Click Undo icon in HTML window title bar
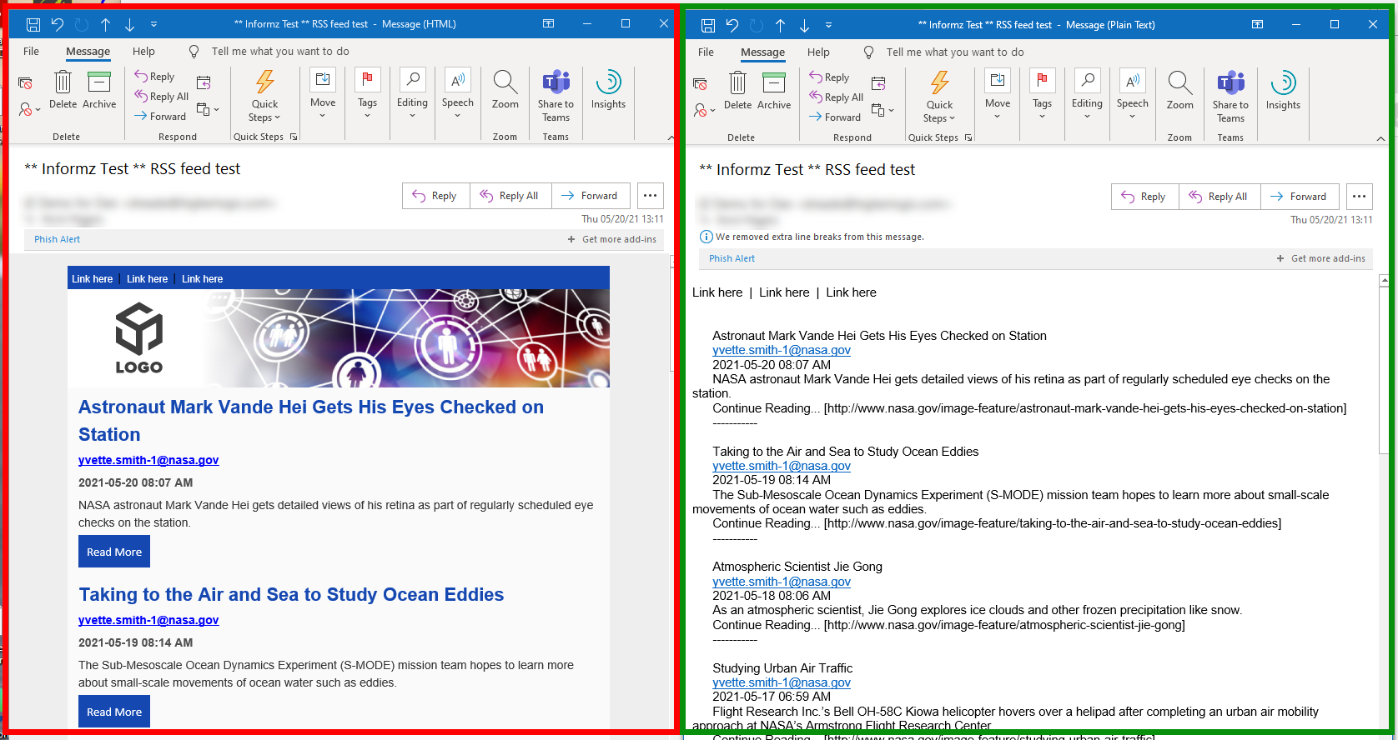This screenshot has height=740, width=1398. point(57,24)
